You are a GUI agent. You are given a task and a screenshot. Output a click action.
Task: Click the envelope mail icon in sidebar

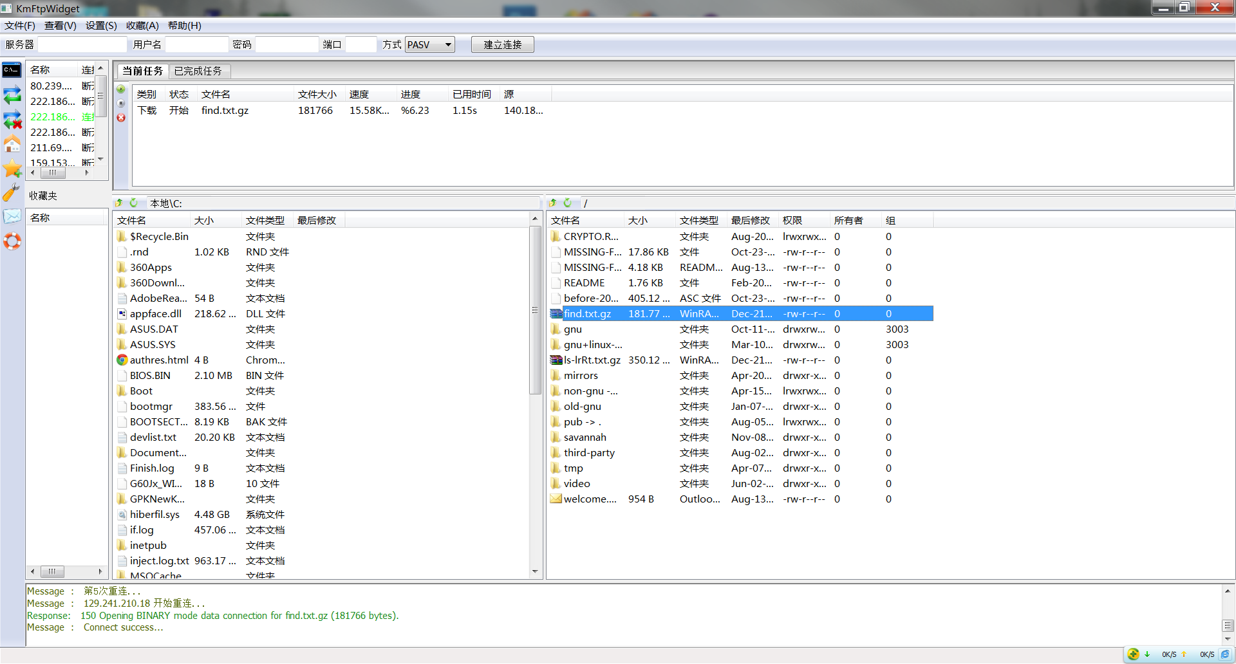coord(12,216)
